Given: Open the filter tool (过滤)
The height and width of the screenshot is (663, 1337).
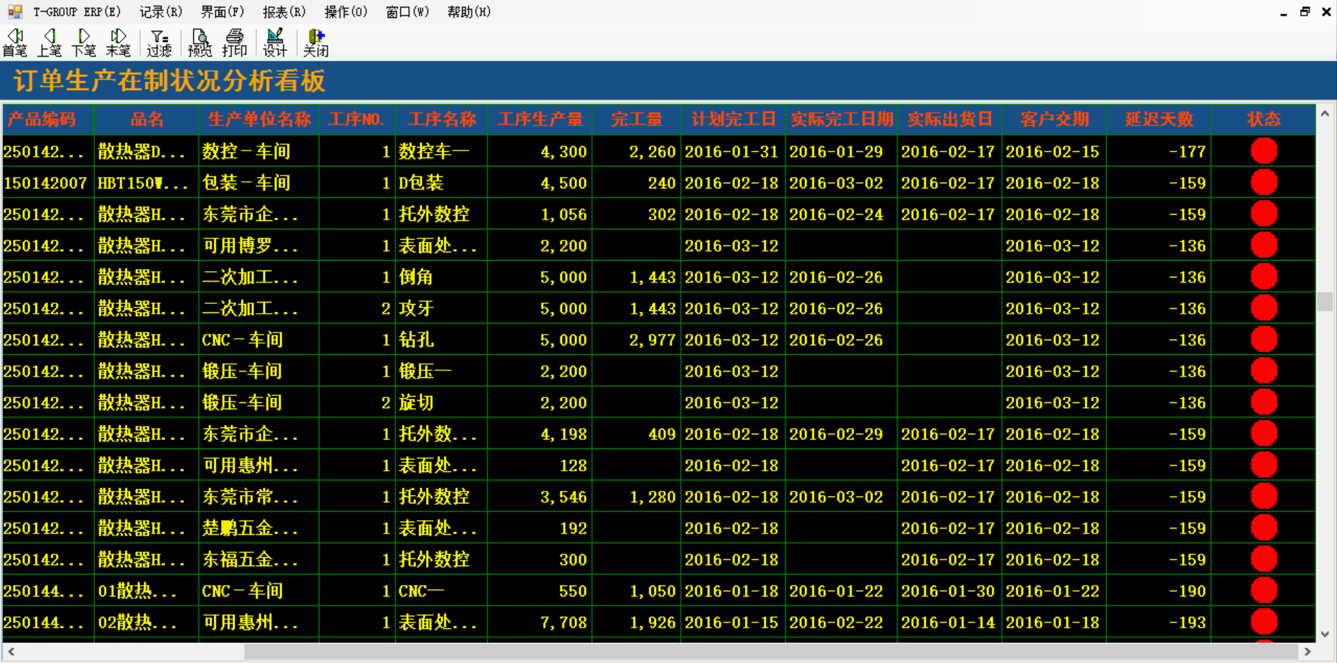Looking at the screenshot, I should point(159,43).
